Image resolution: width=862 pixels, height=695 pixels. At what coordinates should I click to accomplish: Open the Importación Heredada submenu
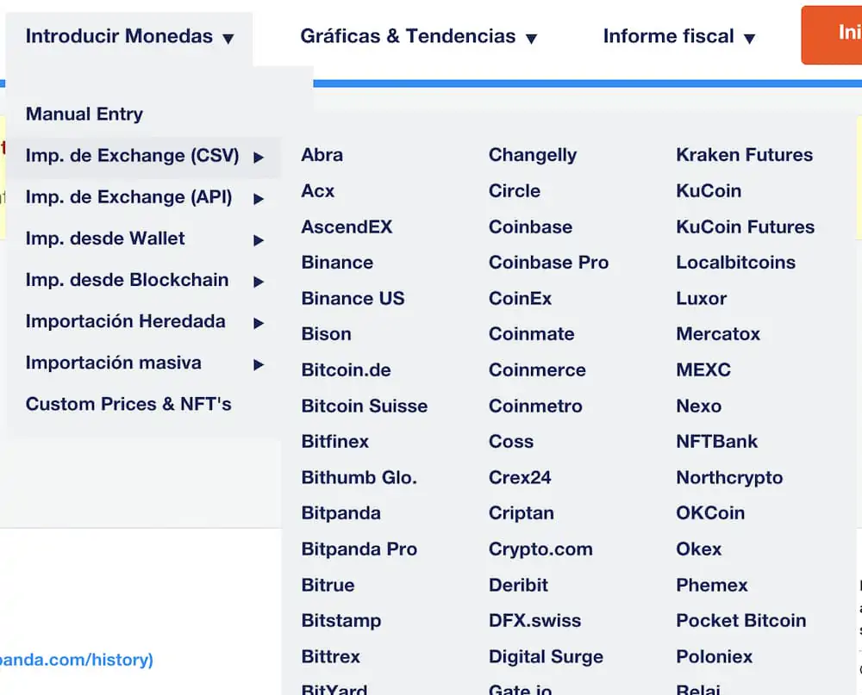[259, 321]
